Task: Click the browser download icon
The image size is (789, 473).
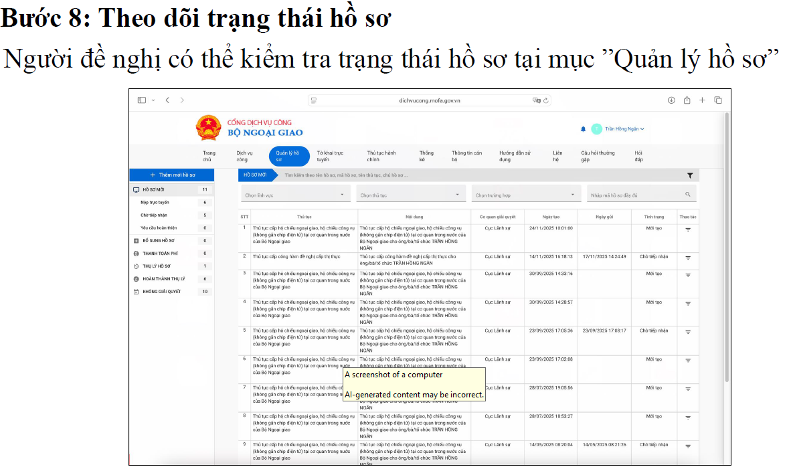Action: coord(671,100)
